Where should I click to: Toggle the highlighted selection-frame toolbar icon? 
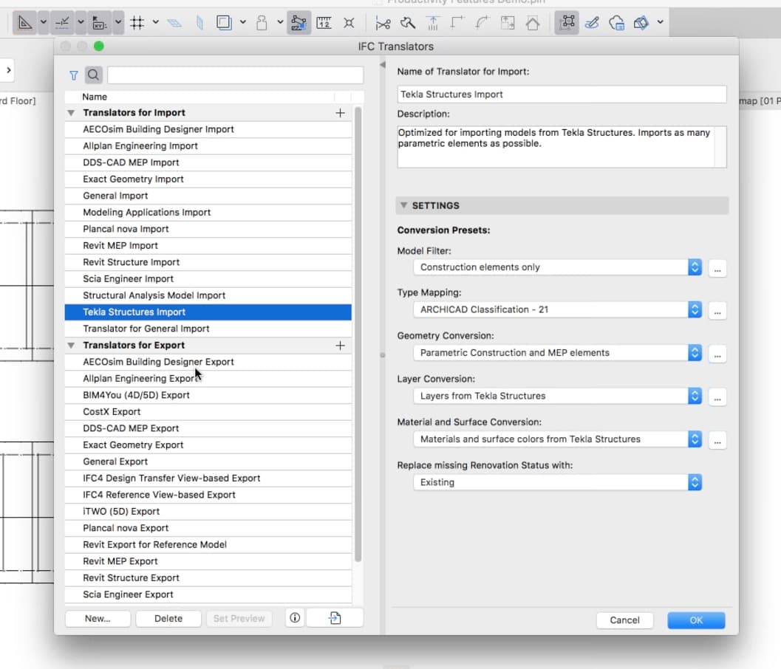(x=567, y=22)
